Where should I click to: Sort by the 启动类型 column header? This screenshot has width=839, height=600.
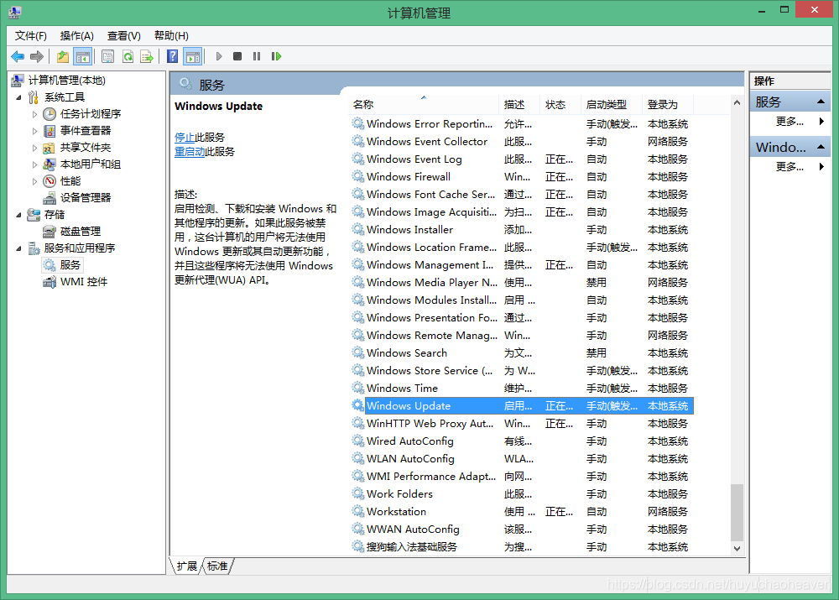pyautogui.click(x=612, y=104)
